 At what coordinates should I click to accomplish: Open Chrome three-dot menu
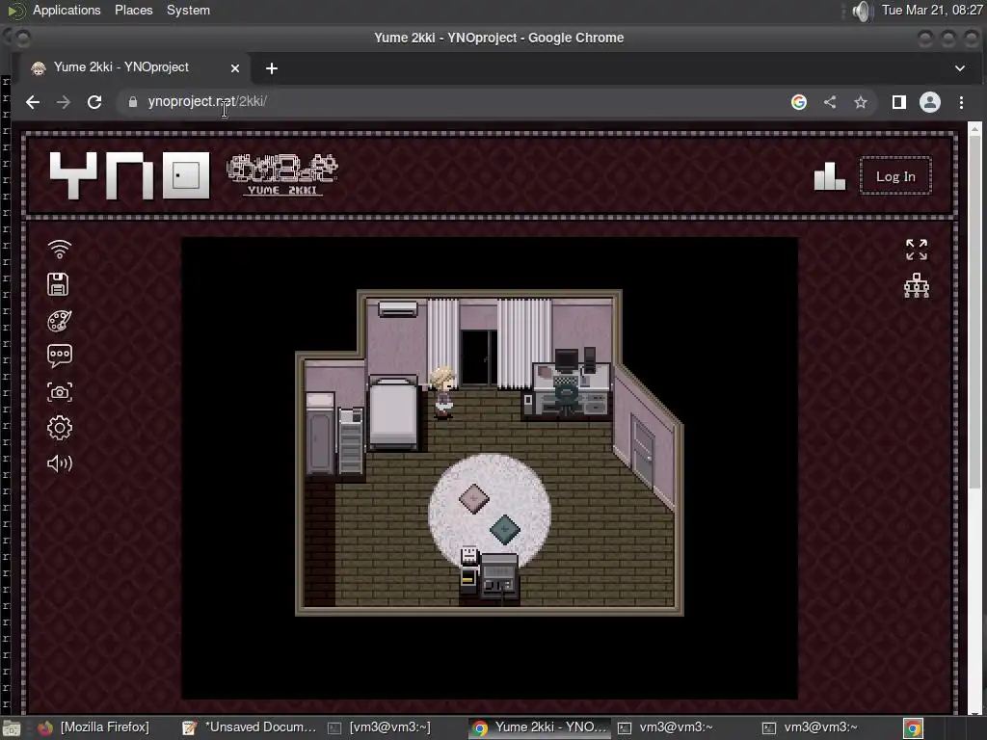click(x=961, y=102)
